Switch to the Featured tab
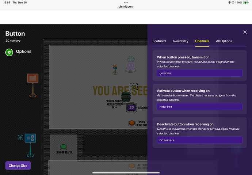 click(x=159, y=41)
